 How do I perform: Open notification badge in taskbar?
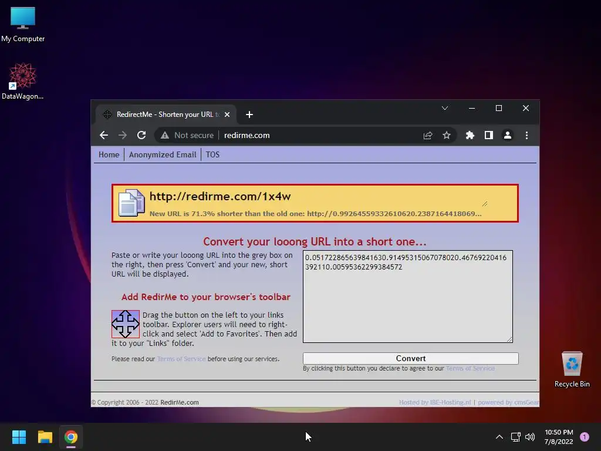(585, 437)
